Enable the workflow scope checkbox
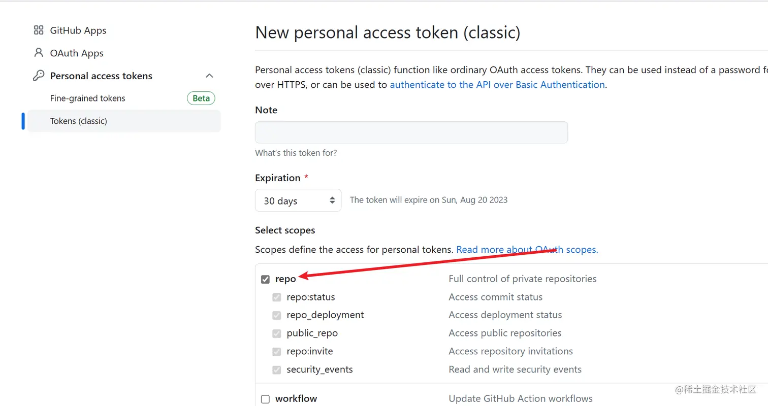 tap(265, 399)
